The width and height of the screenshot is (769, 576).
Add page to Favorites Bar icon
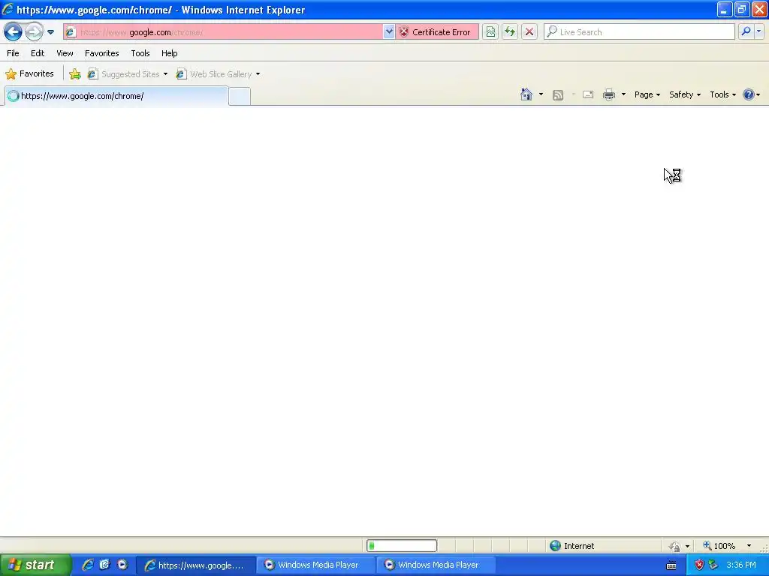[75, 74]
